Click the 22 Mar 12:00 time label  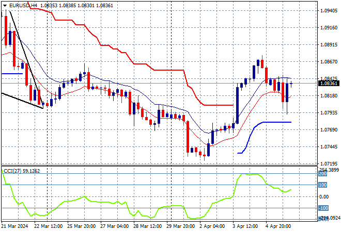[48, 226]
